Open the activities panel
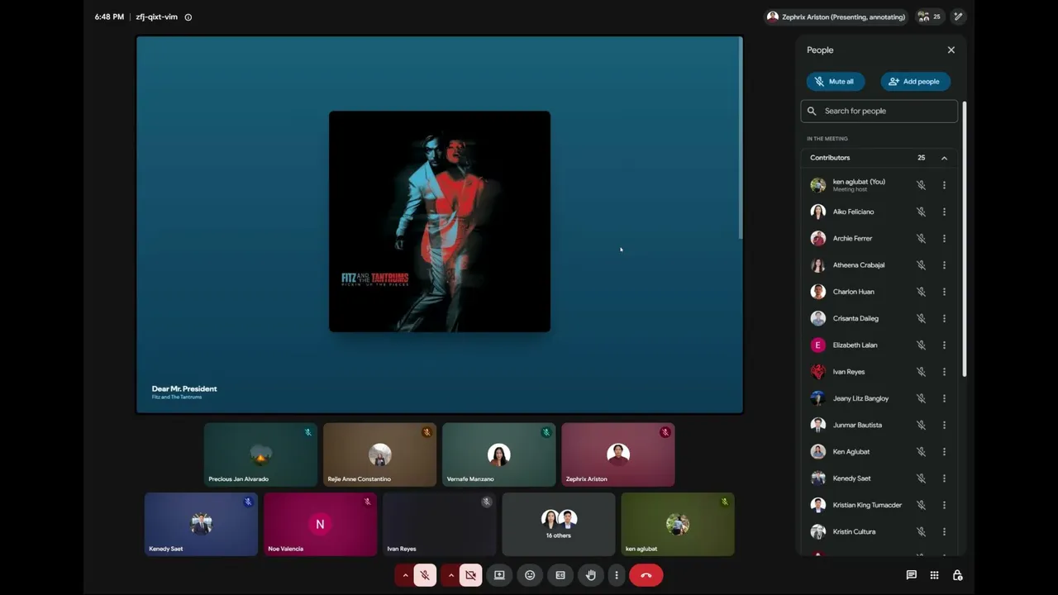The width and height of the screenshot is (1058, 595). click(934, 575)
